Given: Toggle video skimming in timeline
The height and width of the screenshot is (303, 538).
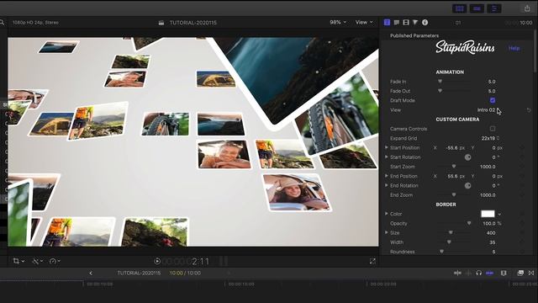Looking at the screenshot, I should pyautogui.click(x=457, y=273).
